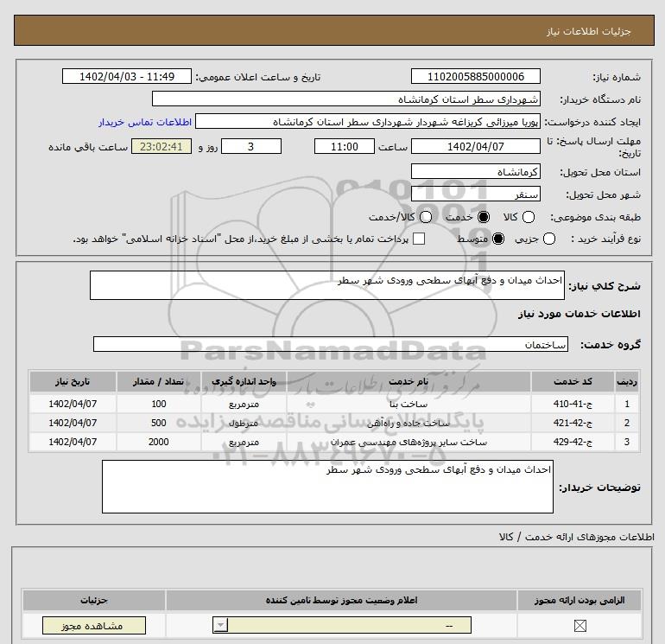Choose the متوسط purchase process option
This screenshot has height=644, width=665.
click(498, 239)
